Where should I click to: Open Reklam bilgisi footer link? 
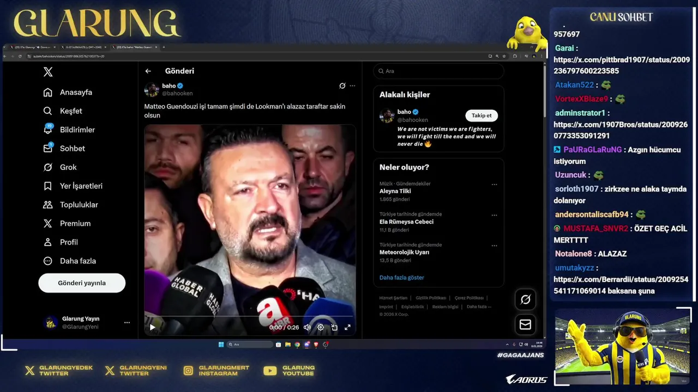pyautogui.click(x=445, y=307)
